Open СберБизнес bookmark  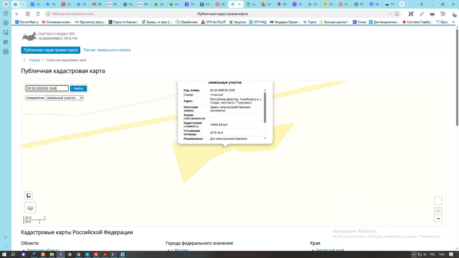point(186,22)
